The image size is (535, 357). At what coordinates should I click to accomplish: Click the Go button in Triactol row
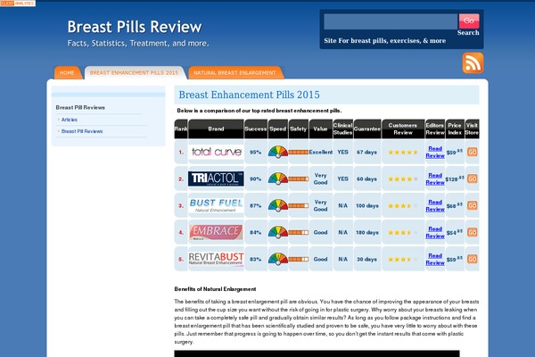click(x=473, y=178)
